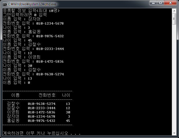
Task: Click table row name '잠자머'
Action: (13, 116)
